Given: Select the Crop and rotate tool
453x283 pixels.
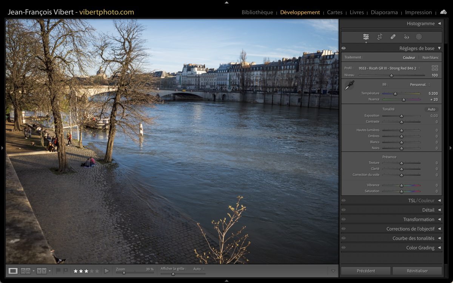Looking at the screenshot, I should click(x=379, y=37).
